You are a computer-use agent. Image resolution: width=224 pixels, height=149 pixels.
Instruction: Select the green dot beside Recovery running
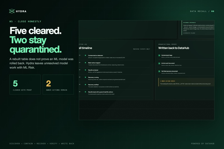85,77
